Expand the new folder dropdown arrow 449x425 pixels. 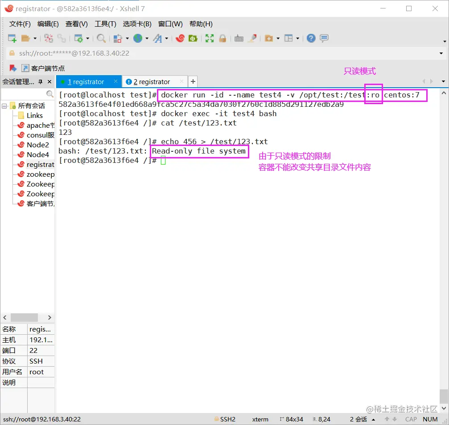(278, 38)
